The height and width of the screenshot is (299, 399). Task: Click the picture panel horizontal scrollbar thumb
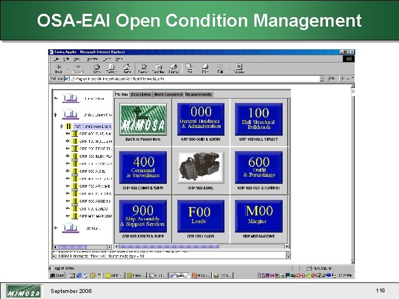tap(169, 246)
